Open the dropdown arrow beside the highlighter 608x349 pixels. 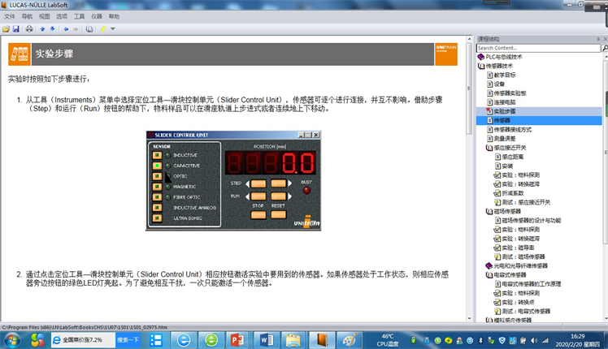[112, 28]
